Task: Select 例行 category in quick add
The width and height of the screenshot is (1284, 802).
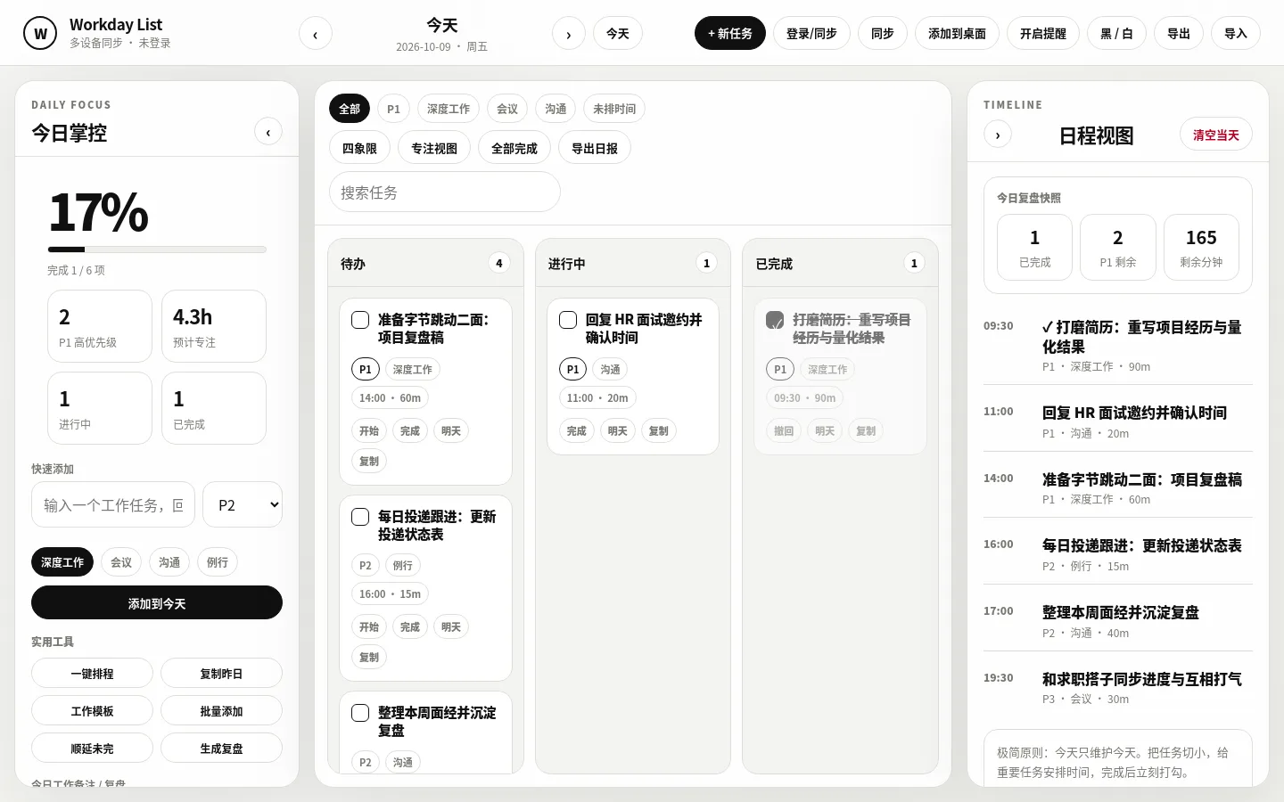Action: (x=218, y=562)
